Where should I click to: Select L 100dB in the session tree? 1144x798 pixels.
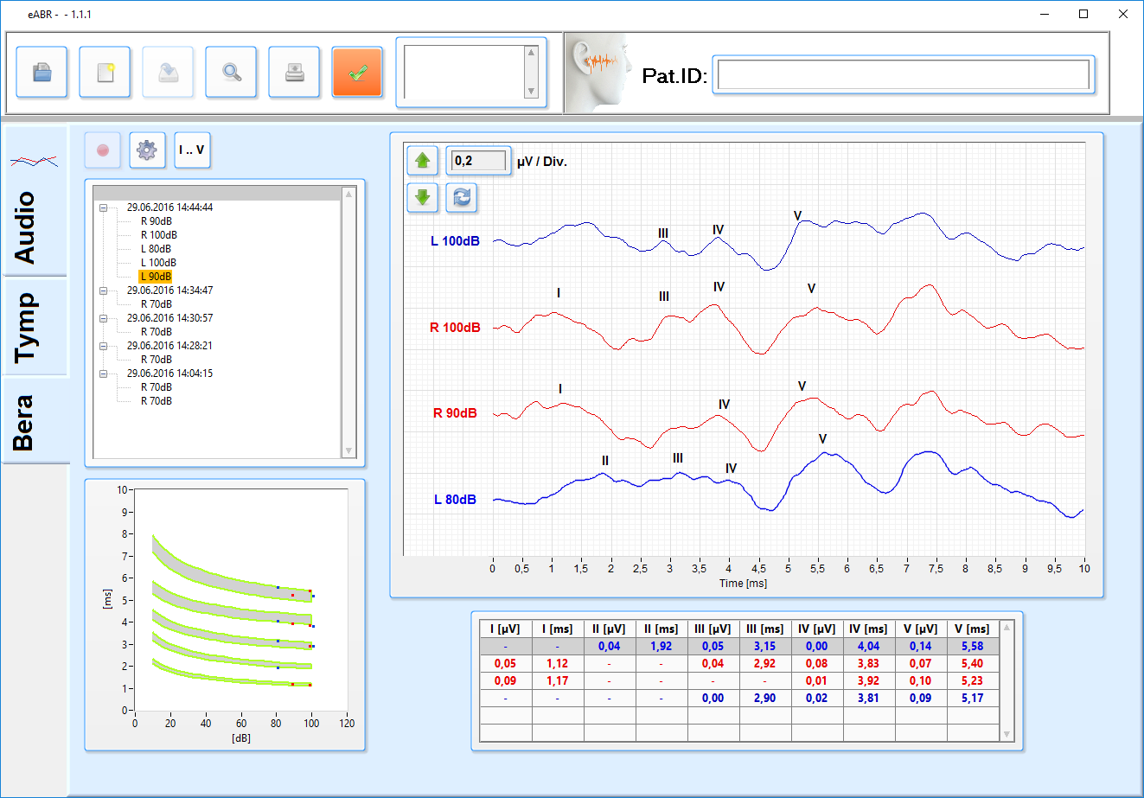(x=158, y=263)
